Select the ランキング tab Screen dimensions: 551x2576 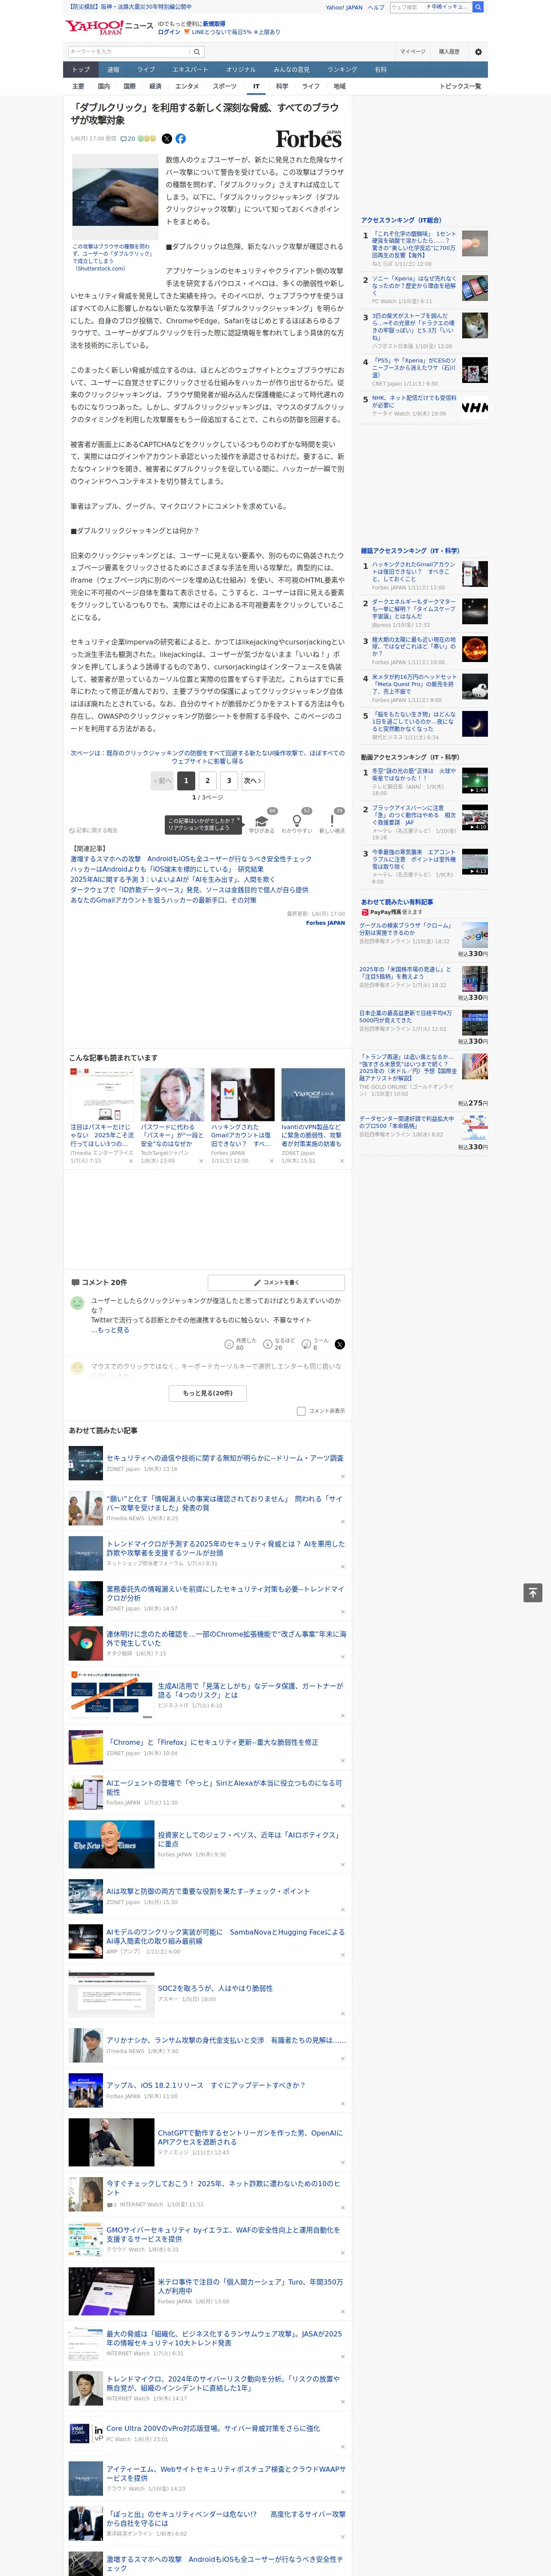(x=342, y=70)
